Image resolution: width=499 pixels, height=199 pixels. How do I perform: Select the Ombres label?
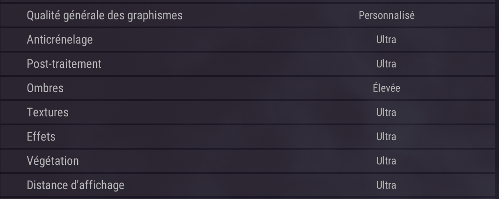pyautogui.click(x=45, y=88)
